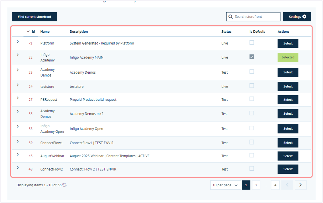This screenshot has width=323, height=203.
Task: Tick Is Default checkbox for teststore
Action: tap(252, 86)
